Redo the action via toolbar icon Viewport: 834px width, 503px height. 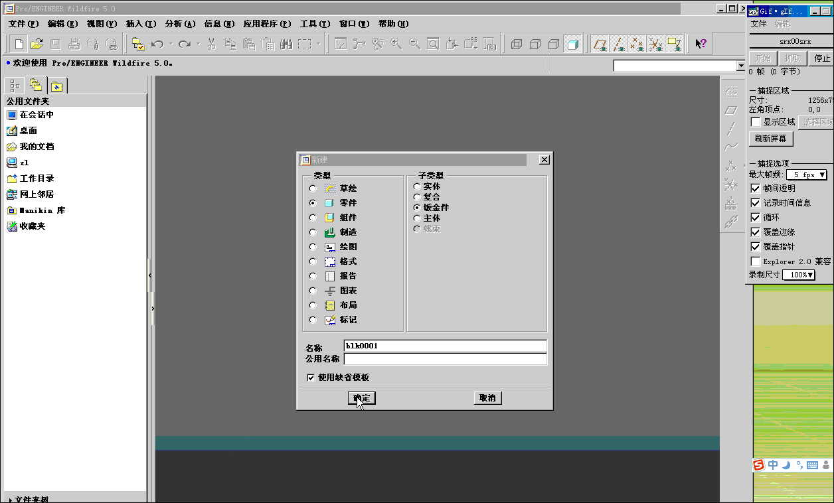[185, 44]
